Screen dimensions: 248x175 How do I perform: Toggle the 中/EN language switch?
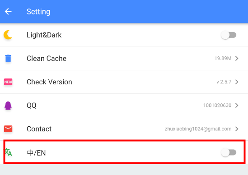(229, 152)
